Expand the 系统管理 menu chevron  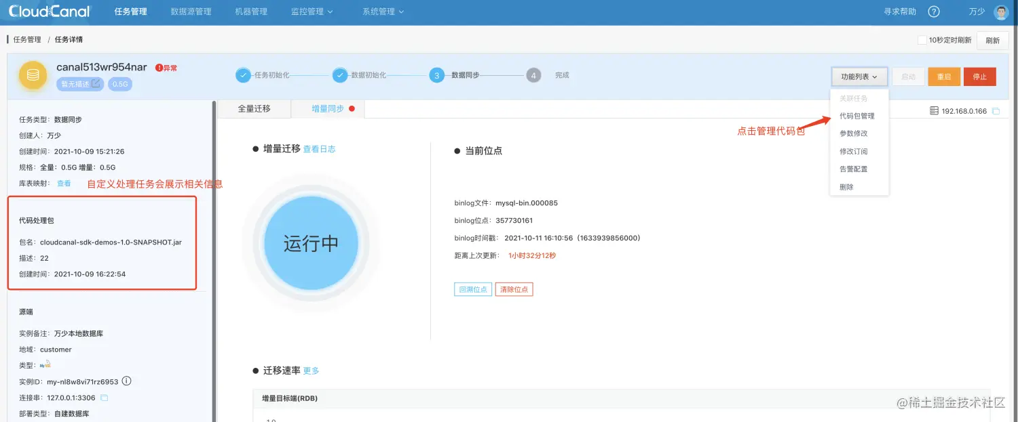pos(401,11)
